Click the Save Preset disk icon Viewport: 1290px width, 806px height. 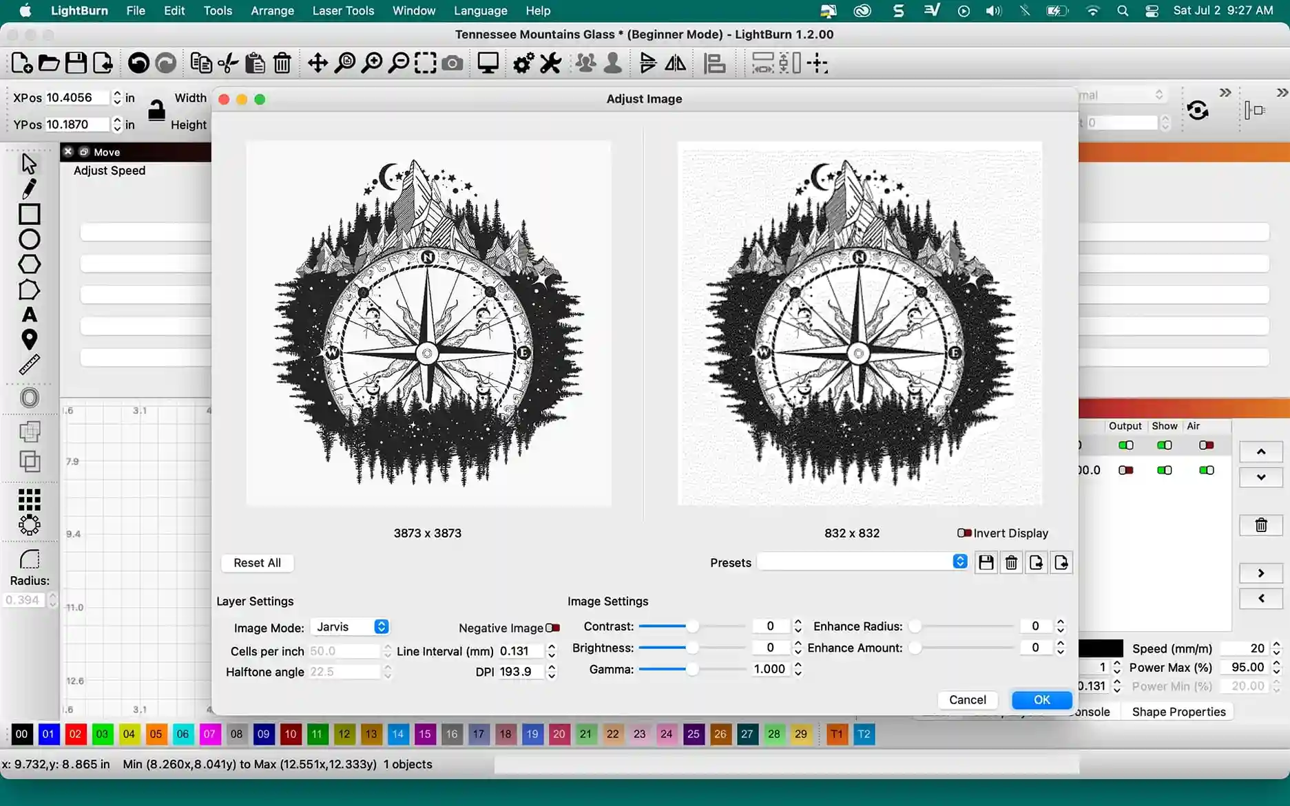pos(986,562)
